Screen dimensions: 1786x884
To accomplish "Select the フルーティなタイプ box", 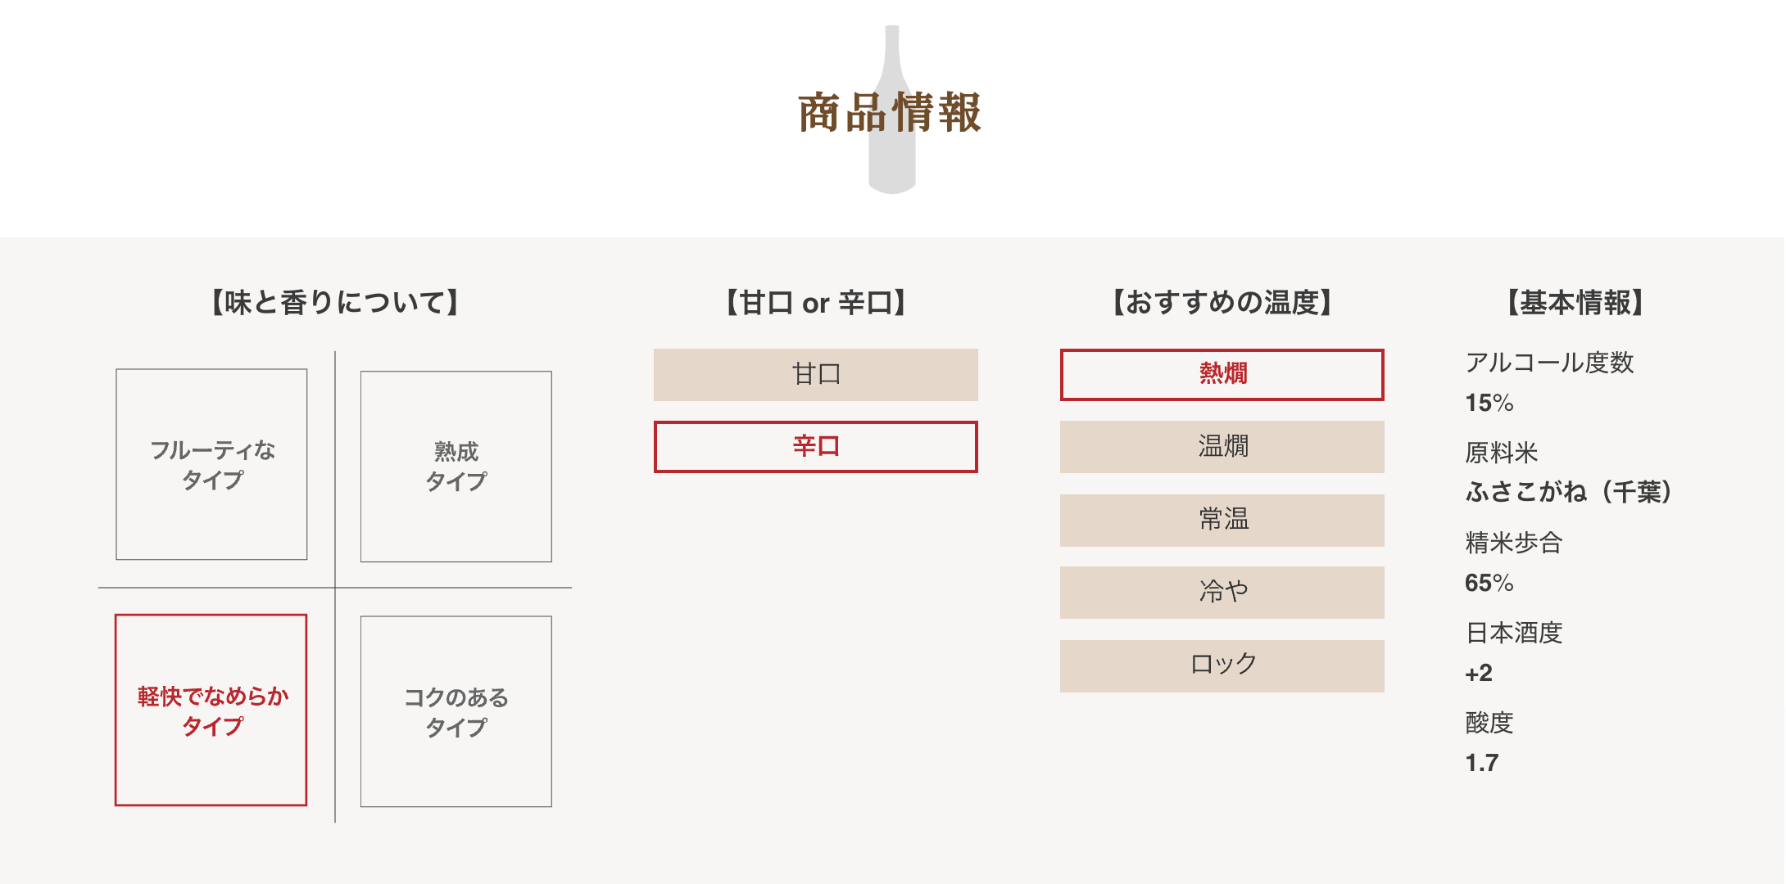I will (x=211, y=464).
